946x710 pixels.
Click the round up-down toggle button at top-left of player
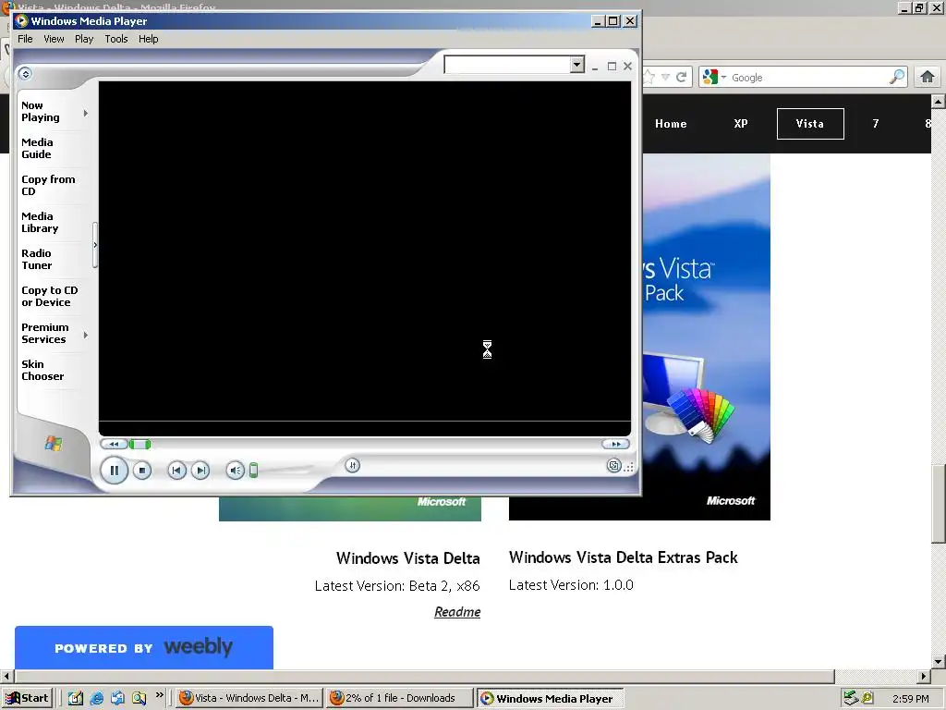(25, 74)
